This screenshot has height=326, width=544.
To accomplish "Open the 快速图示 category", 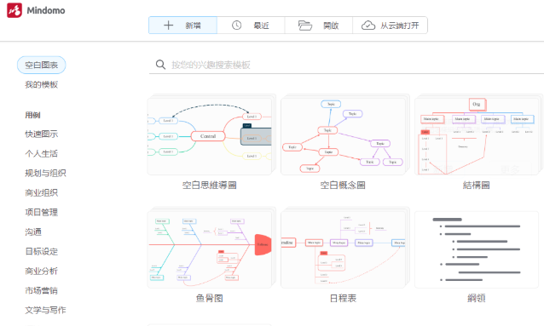I will point(41,134).
